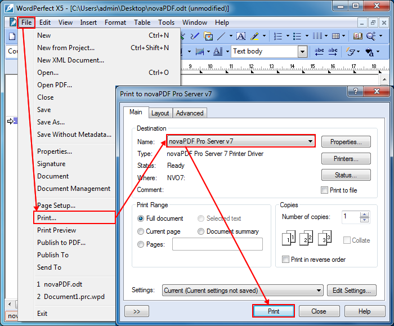Click the table grid icon
The height and width of the screenshot is (326, 394).
[335, 36]
